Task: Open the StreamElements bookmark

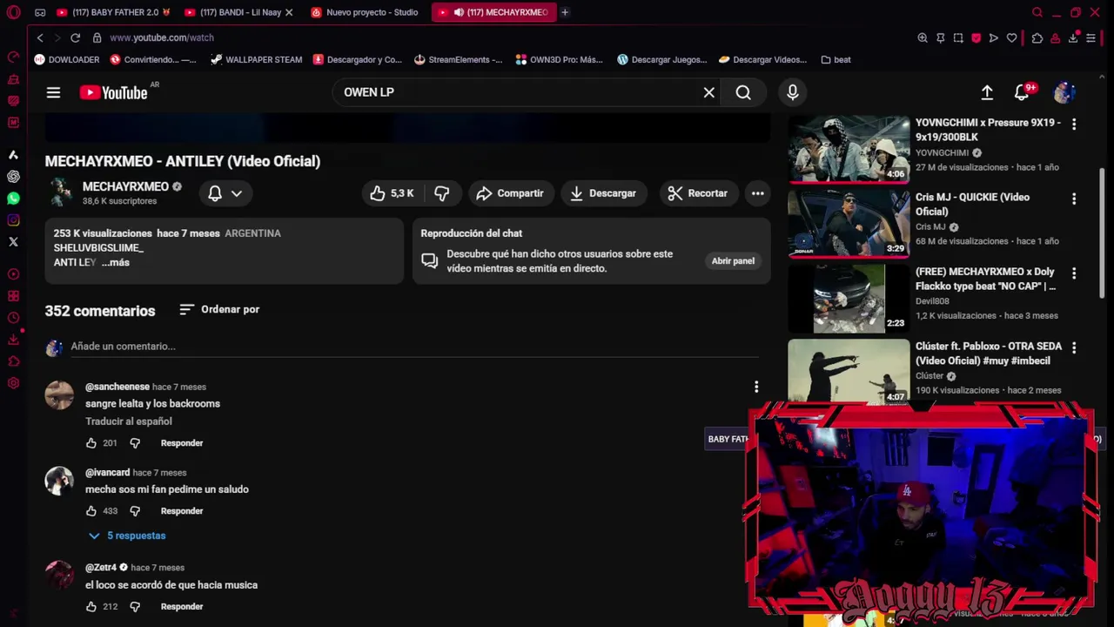Action: coord(458,60)
